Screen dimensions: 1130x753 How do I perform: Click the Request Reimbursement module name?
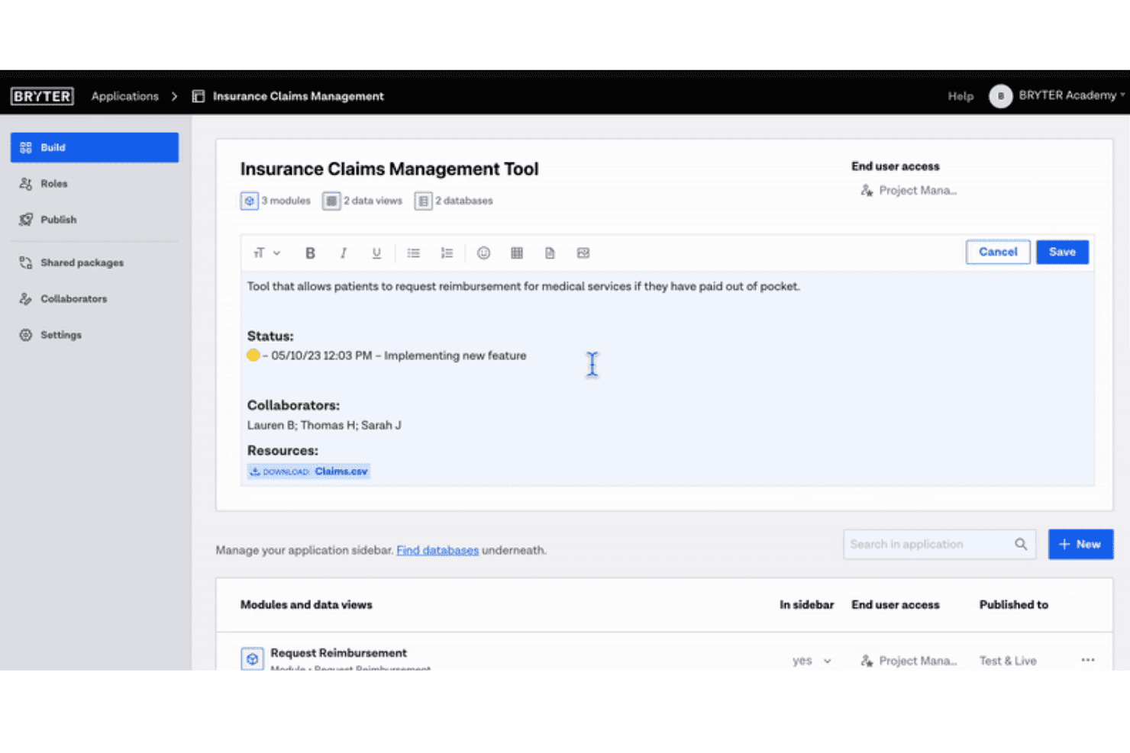[339, 653]
